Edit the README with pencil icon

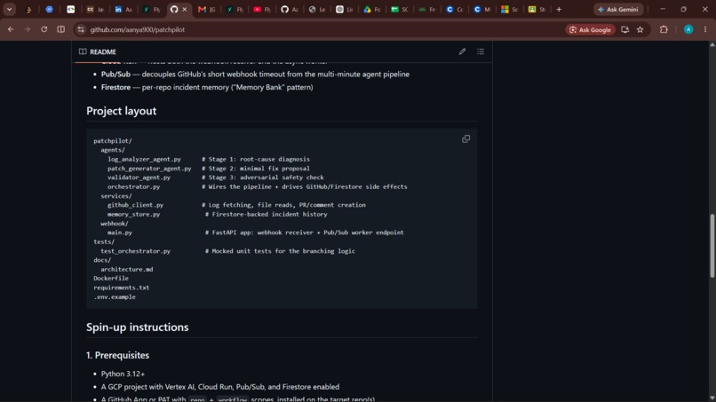(462, 51)
